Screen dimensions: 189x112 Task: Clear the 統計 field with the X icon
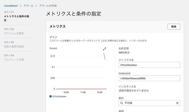(x=177, y=103)
